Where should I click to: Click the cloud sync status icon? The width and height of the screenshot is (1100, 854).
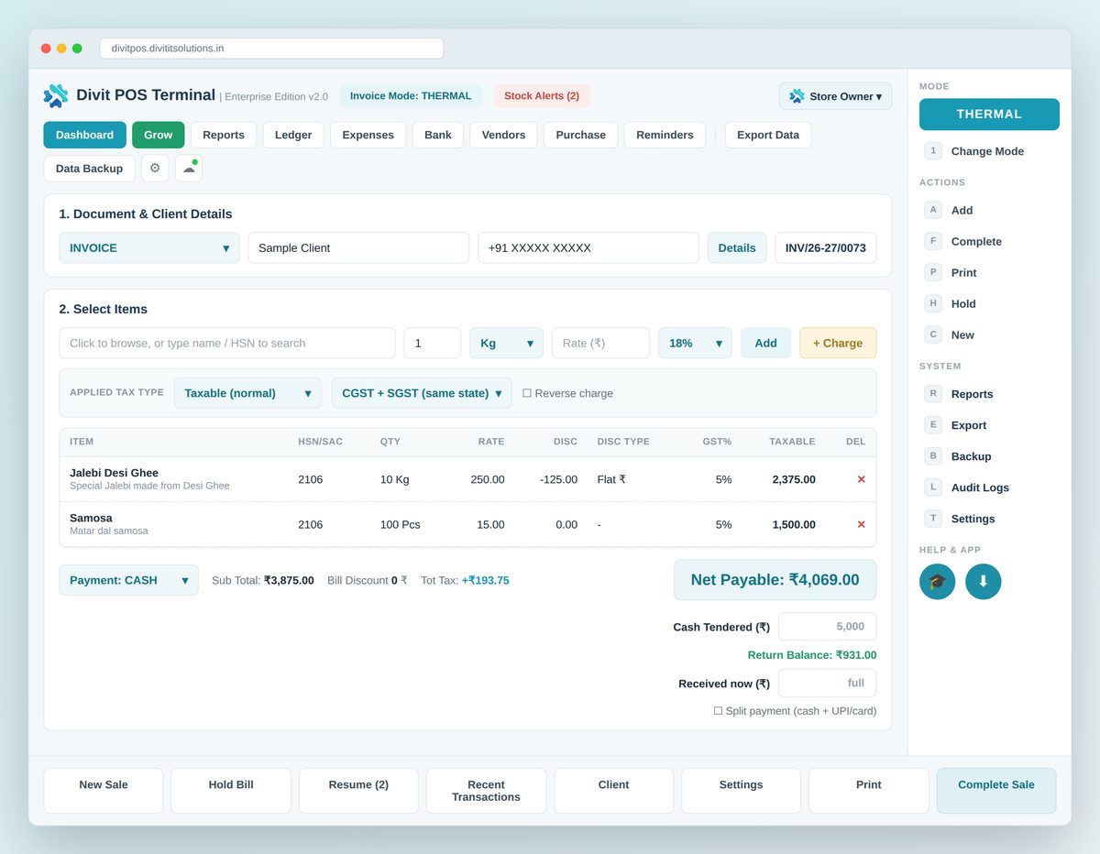[x=189, y=168]
